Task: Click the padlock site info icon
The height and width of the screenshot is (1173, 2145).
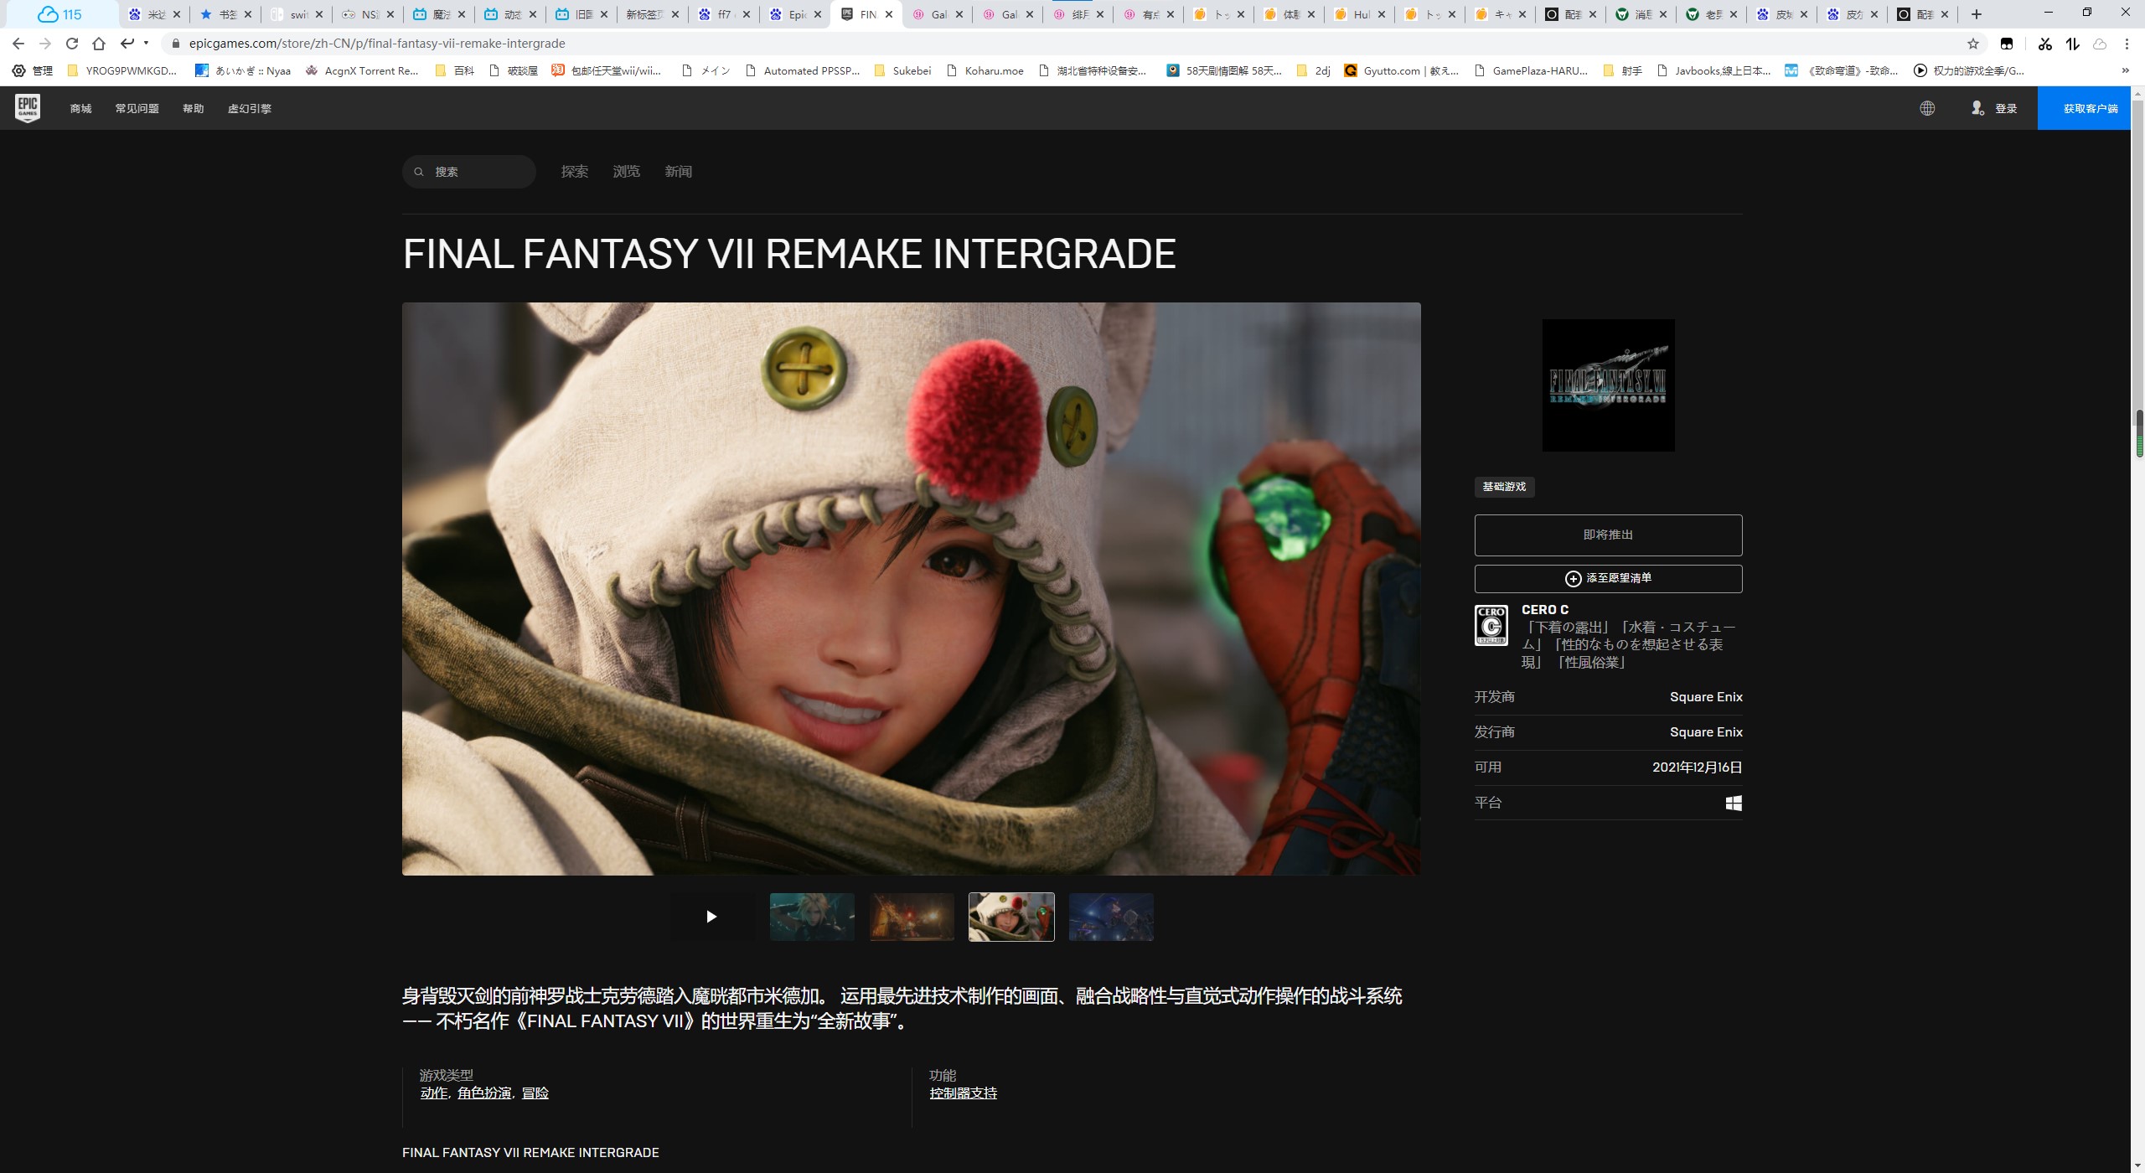Action: (176, 44)
